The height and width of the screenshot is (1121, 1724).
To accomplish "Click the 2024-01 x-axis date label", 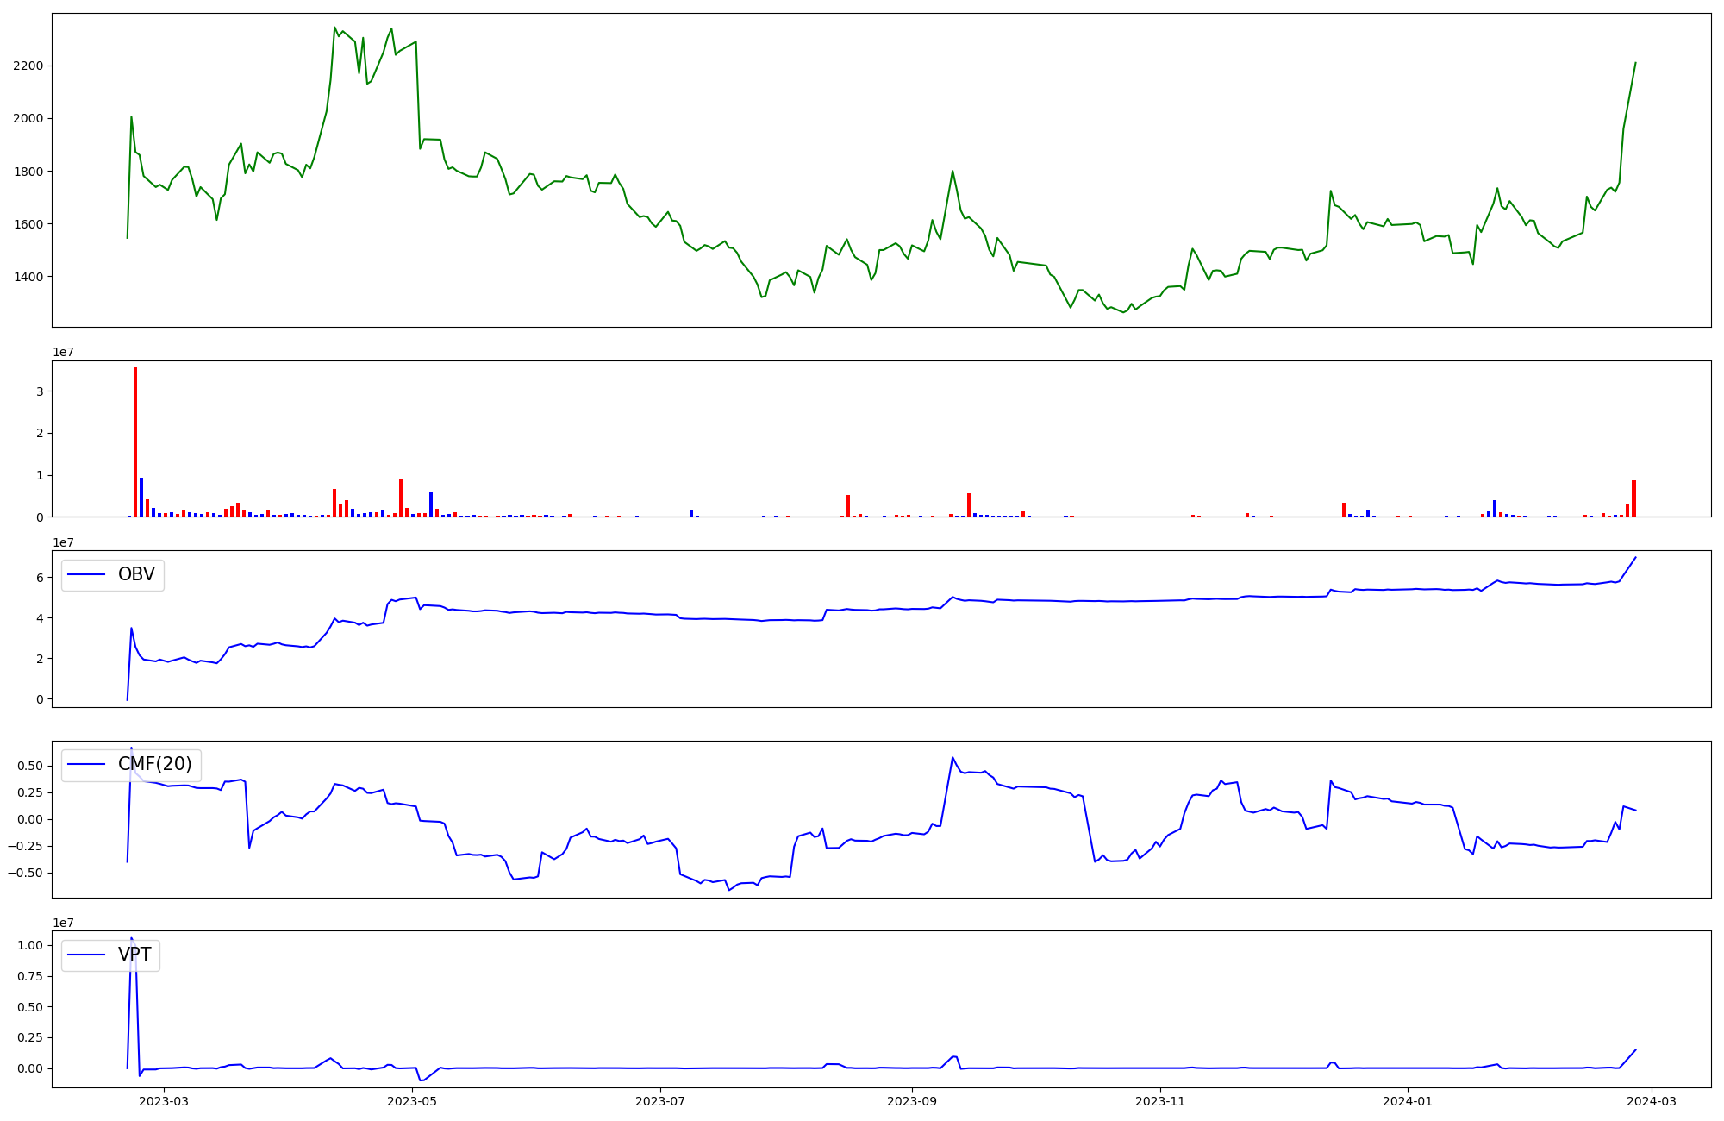I will pyautogui.click(x=1408, y=1101).
